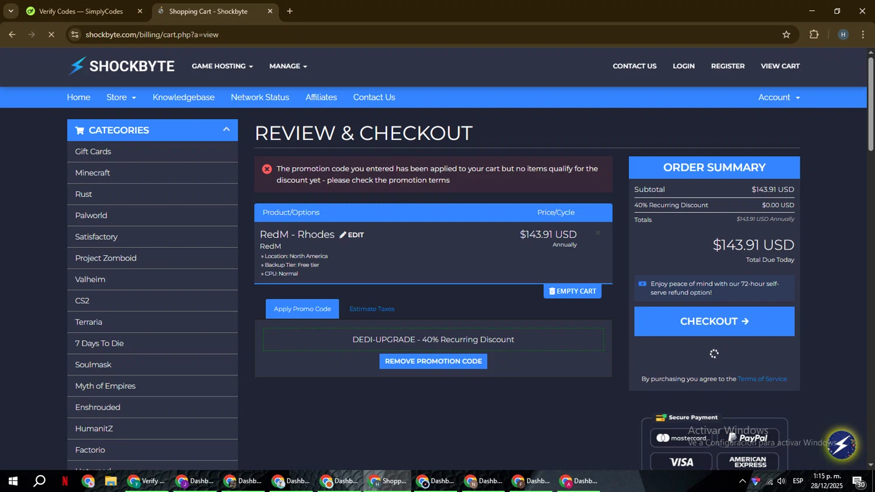Click the PayPal payment logo
This screenshot has height=492, width=875.
(x=748, y=438)
